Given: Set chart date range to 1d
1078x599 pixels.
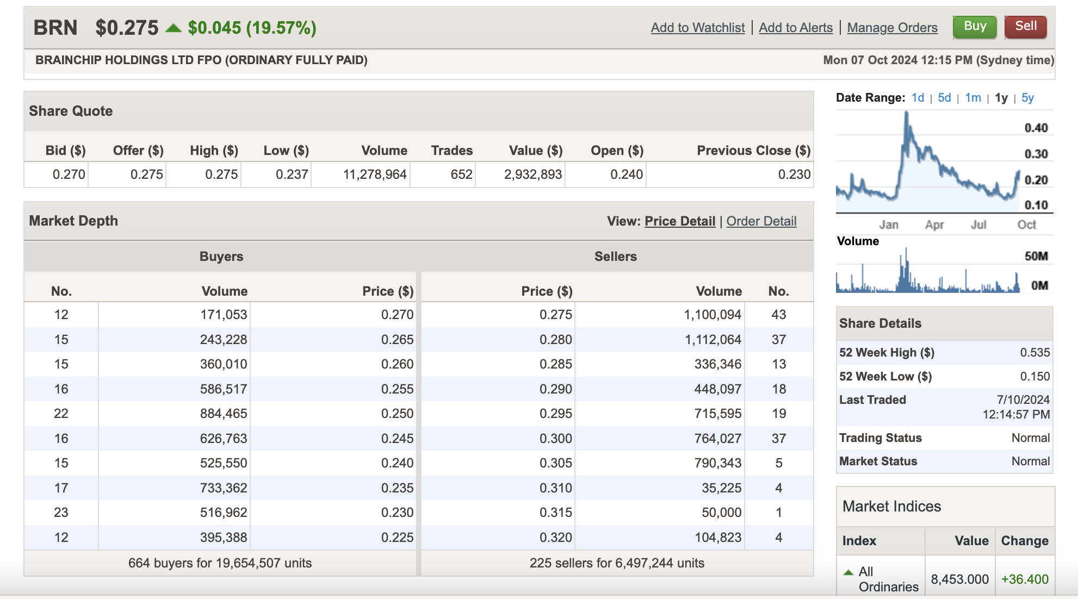Looking at the screenshot, I should (918, 98).
